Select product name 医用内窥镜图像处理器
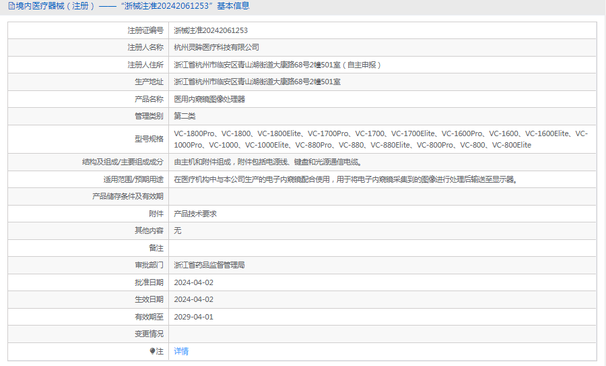Viewport: 606px width, 366px height. [x=209, y=99]
